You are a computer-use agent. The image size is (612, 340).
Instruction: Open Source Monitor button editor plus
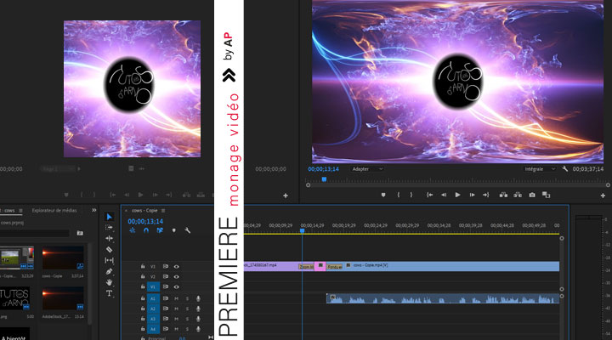pos(286,195)
